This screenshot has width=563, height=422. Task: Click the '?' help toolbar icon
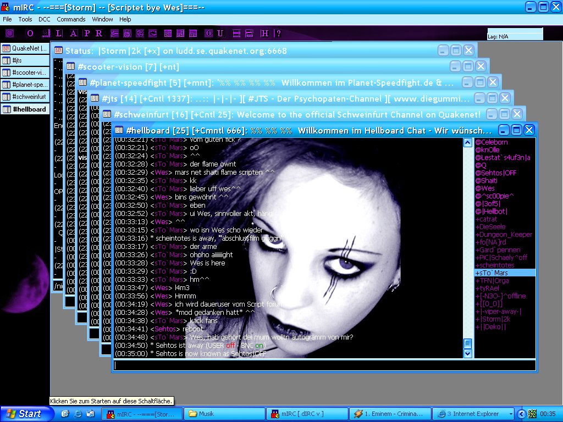pyautogui.click(x=278, y=34)
